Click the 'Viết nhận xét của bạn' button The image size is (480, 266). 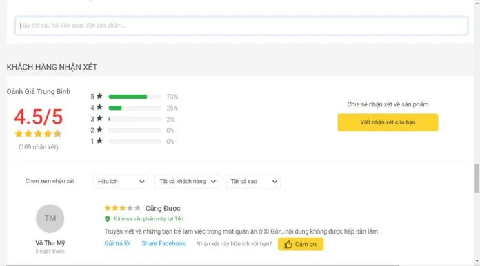click(x=388, y=122)
